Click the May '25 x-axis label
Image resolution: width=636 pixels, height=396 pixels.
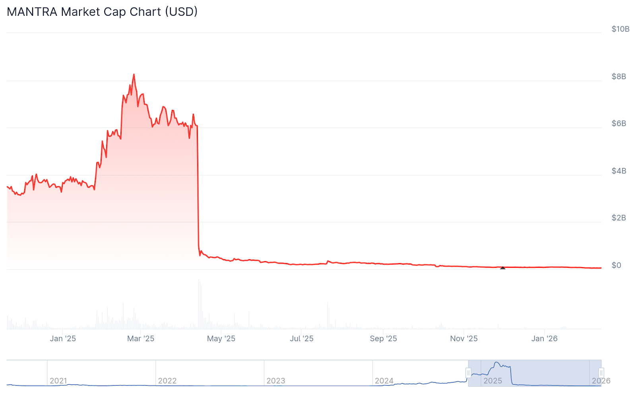pos(221,338)
